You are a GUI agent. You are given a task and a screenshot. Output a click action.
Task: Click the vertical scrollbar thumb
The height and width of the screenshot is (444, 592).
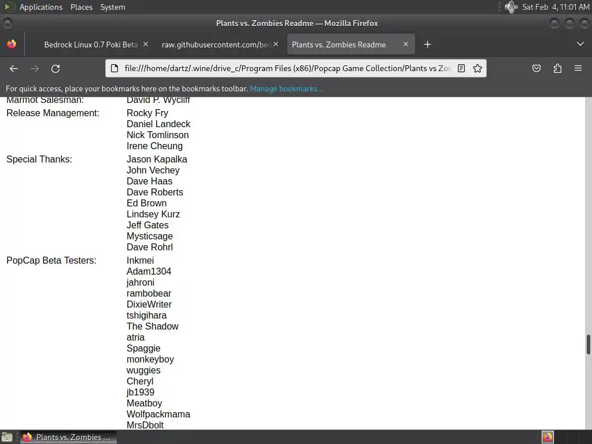click(x=588, y=345)
